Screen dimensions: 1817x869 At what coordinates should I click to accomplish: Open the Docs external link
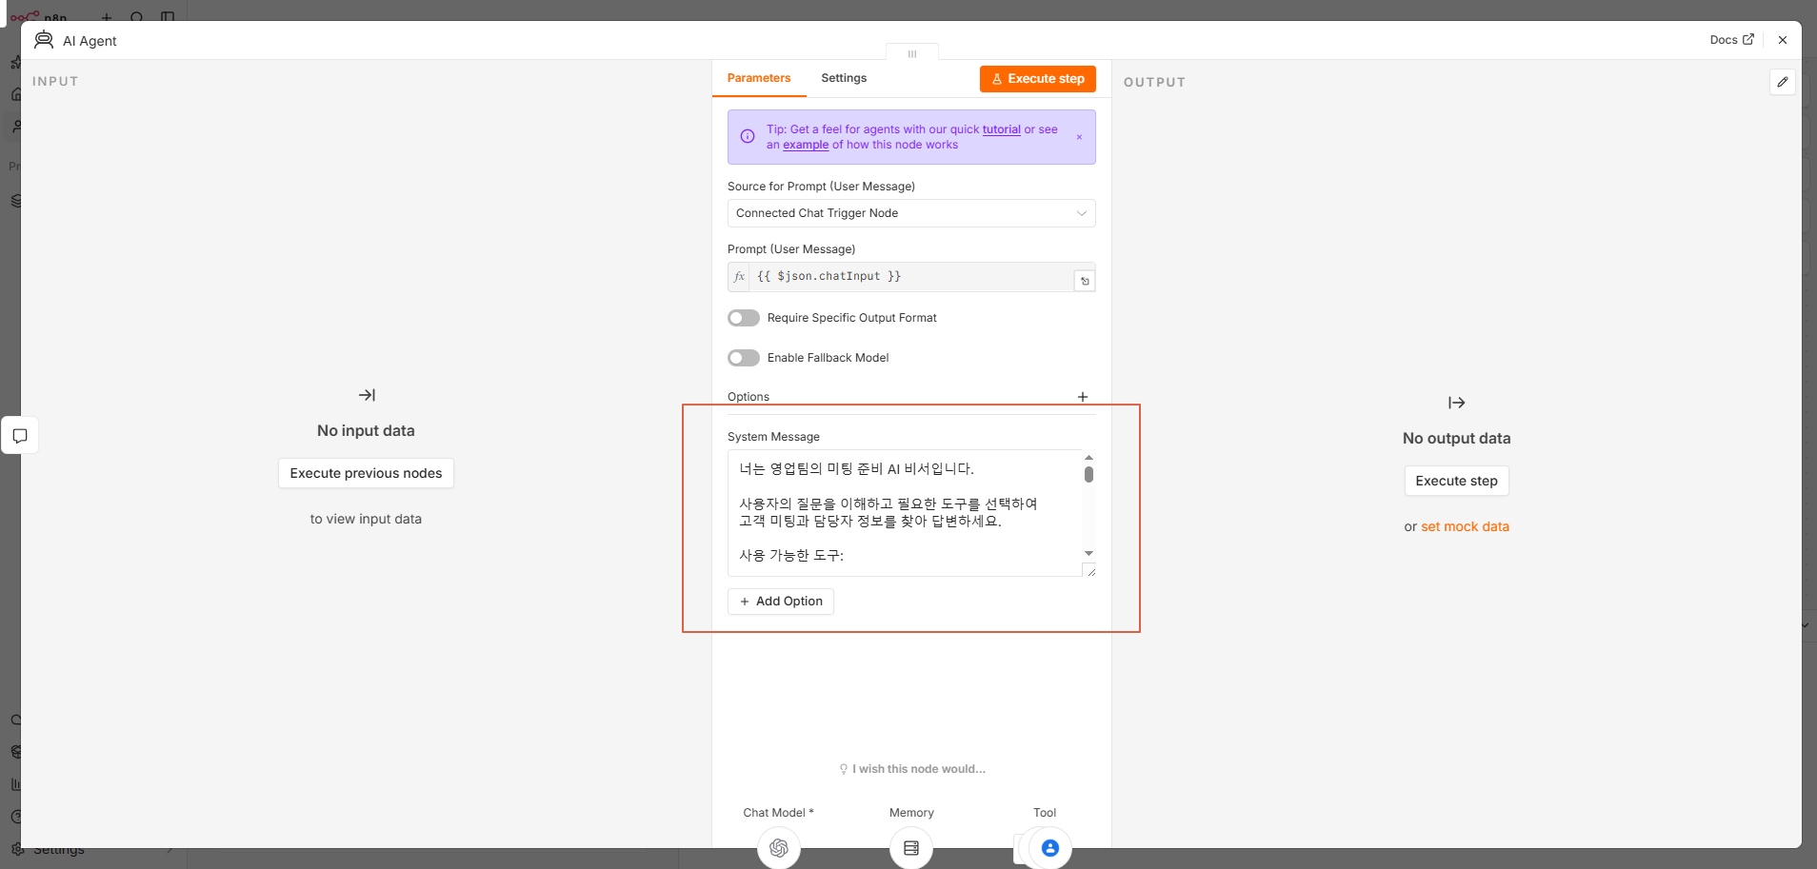pos(1731,40)
